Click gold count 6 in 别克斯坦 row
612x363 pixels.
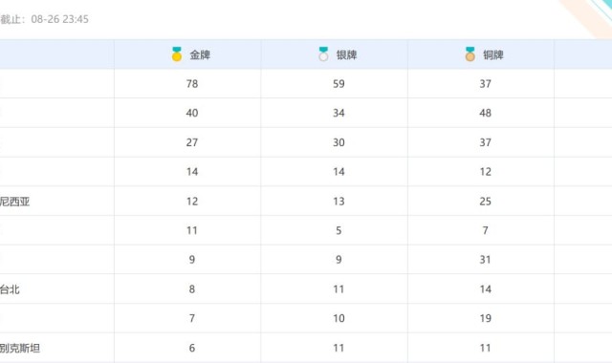[x=192, y=348]
